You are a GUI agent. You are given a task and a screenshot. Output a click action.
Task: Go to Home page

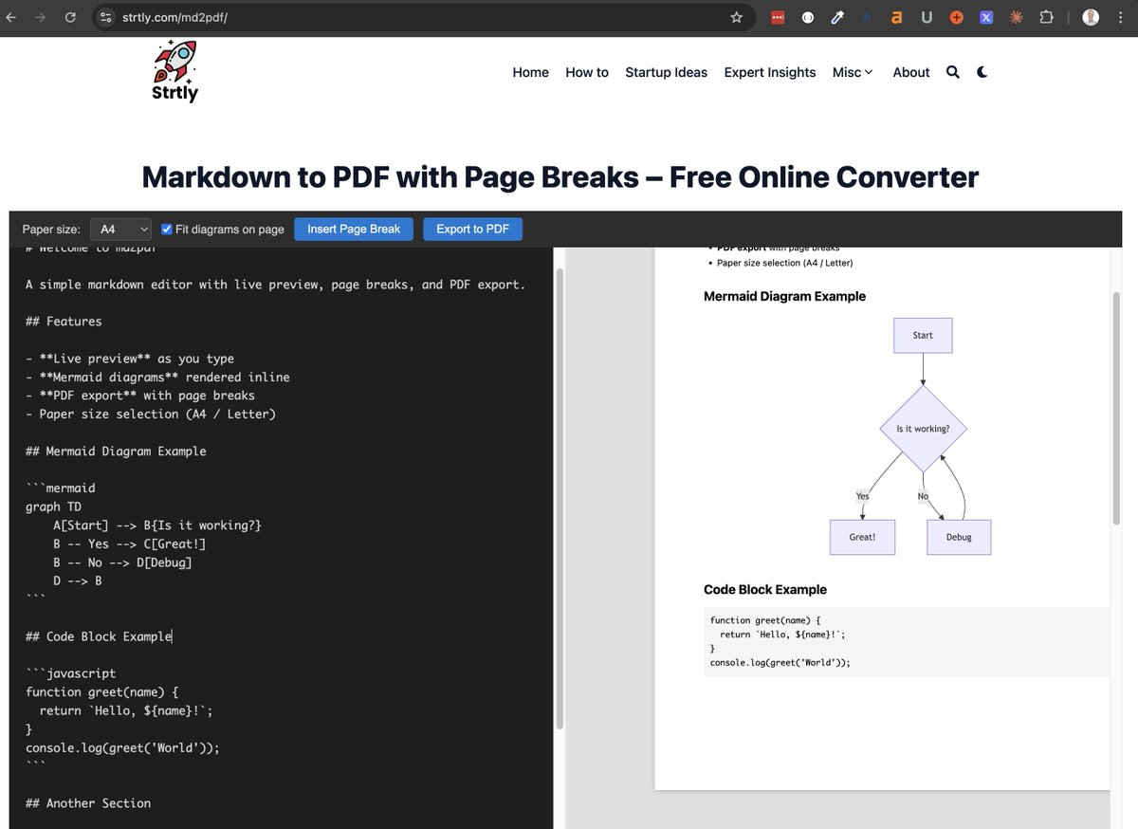pos(530,72)
